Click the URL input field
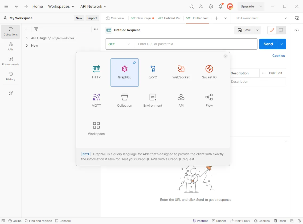303x224 pixels. pyautogui.click(x=196, y=44)
